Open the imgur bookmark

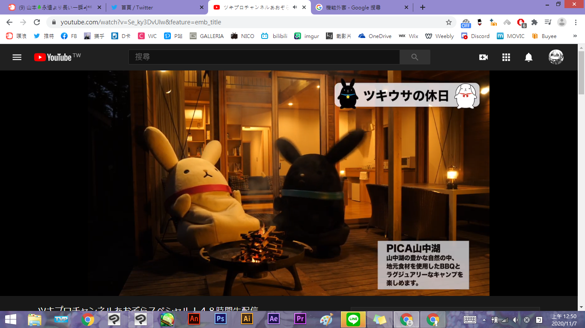(307, 36)
